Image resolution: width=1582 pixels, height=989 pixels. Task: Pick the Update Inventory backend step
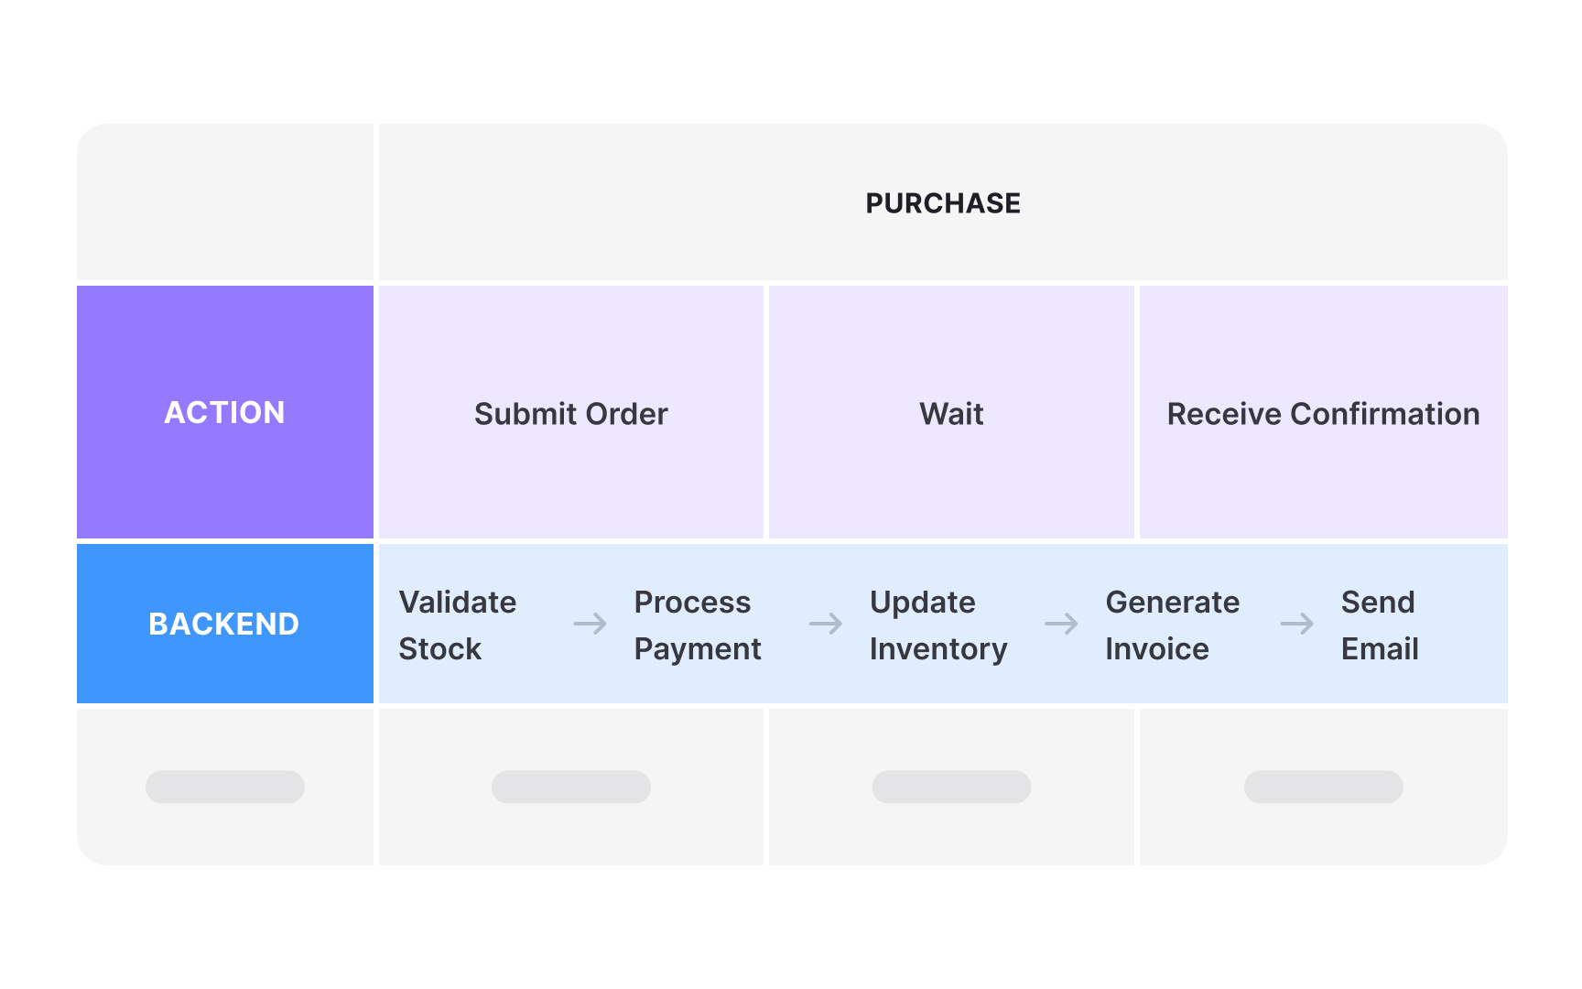tap(938, 625)
